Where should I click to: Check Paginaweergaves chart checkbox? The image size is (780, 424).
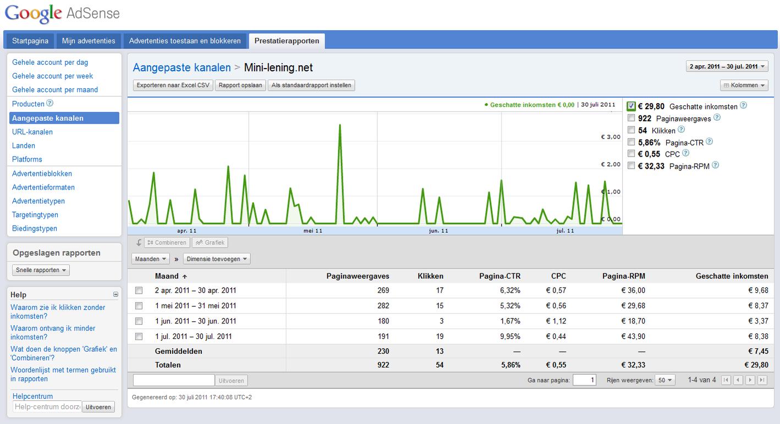[x=631, y=118]
